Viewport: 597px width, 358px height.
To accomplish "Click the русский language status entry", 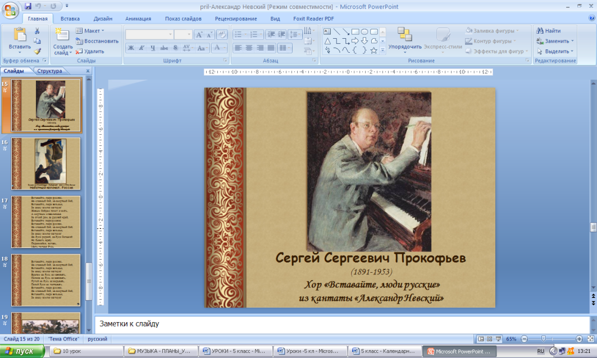I will pyautogui.click(x=98, y=339).
